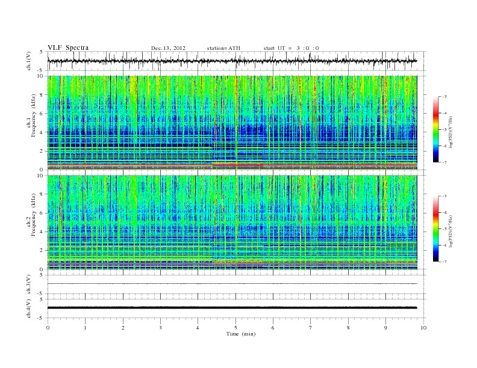
Task: Click the "ch.3(V)" axis label
Action: tap(29, 284)
